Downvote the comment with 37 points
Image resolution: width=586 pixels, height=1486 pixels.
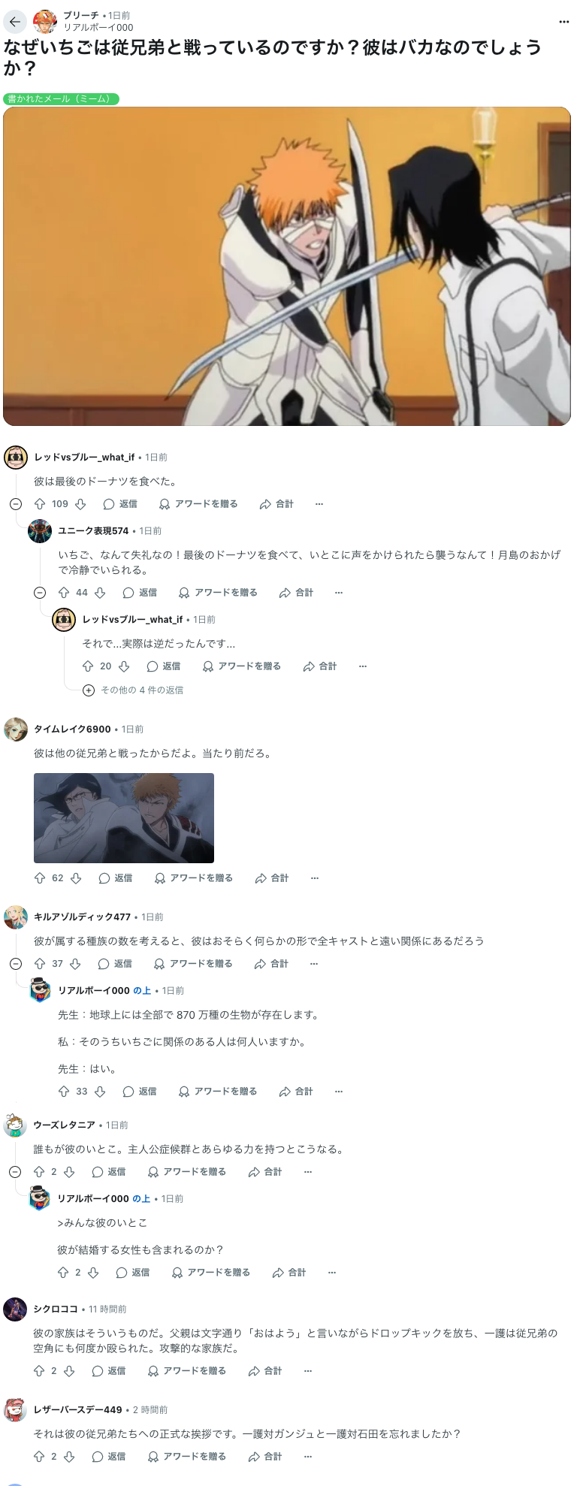75,964
